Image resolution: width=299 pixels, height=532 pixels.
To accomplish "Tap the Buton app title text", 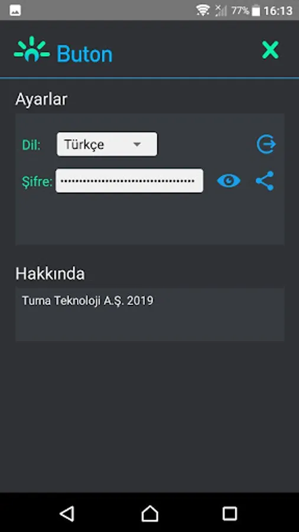I will (x=84, y=54).
